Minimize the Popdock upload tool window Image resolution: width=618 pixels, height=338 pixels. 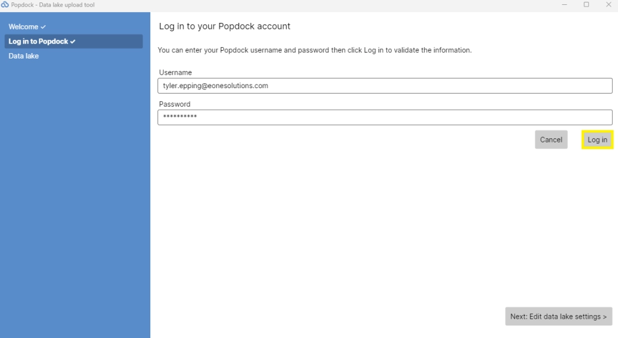point(564,5)
